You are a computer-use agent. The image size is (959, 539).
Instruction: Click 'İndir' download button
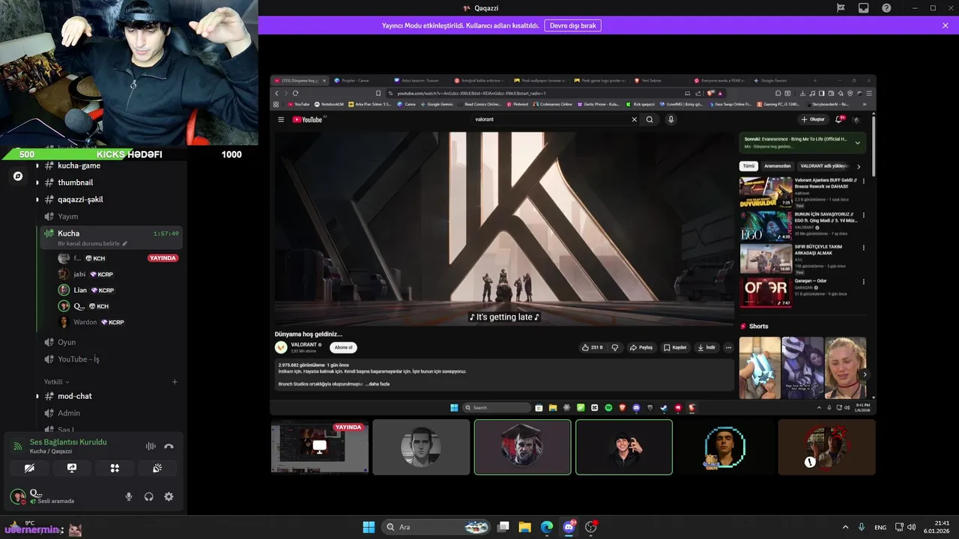(707, 347)
